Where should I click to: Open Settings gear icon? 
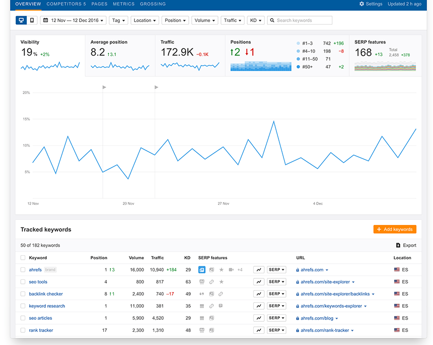pos(362,4)
